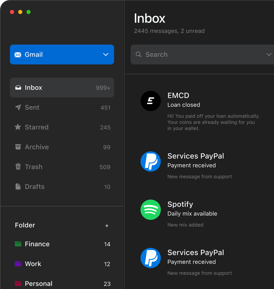Click the purple Work folder icon
Screen dimensions: 274x289
18,264
